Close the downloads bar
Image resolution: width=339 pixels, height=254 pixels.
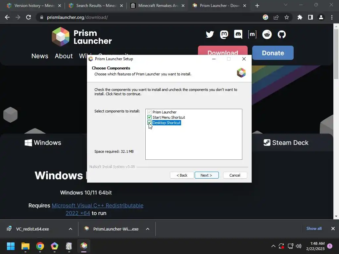(333, 228)
